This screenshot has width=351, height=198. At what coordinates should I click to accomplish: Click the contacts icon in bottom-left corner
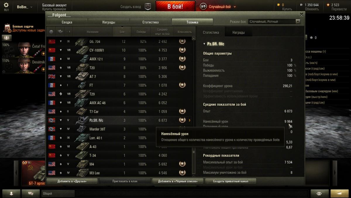click(11, 193)
